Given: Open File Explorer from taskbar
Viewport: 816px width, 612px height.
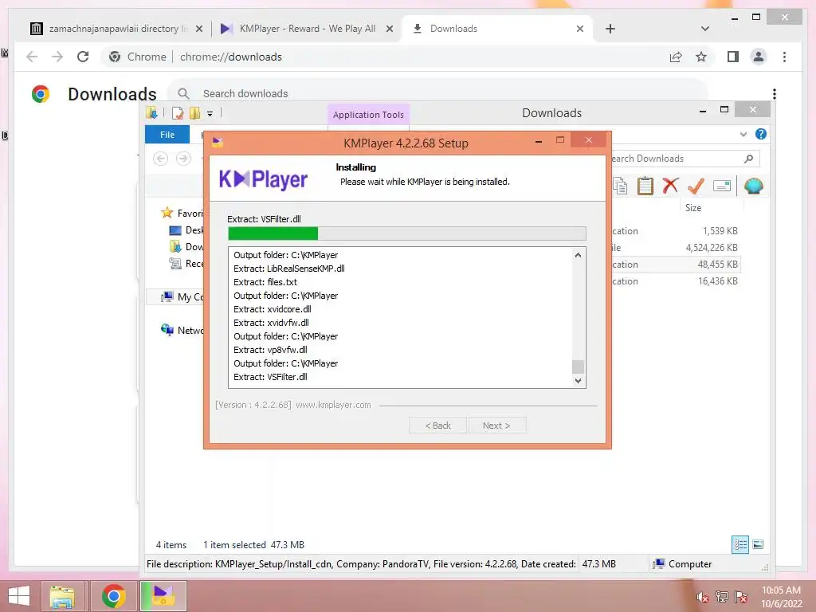Looking at the screenshot, I should coord(62,596).
